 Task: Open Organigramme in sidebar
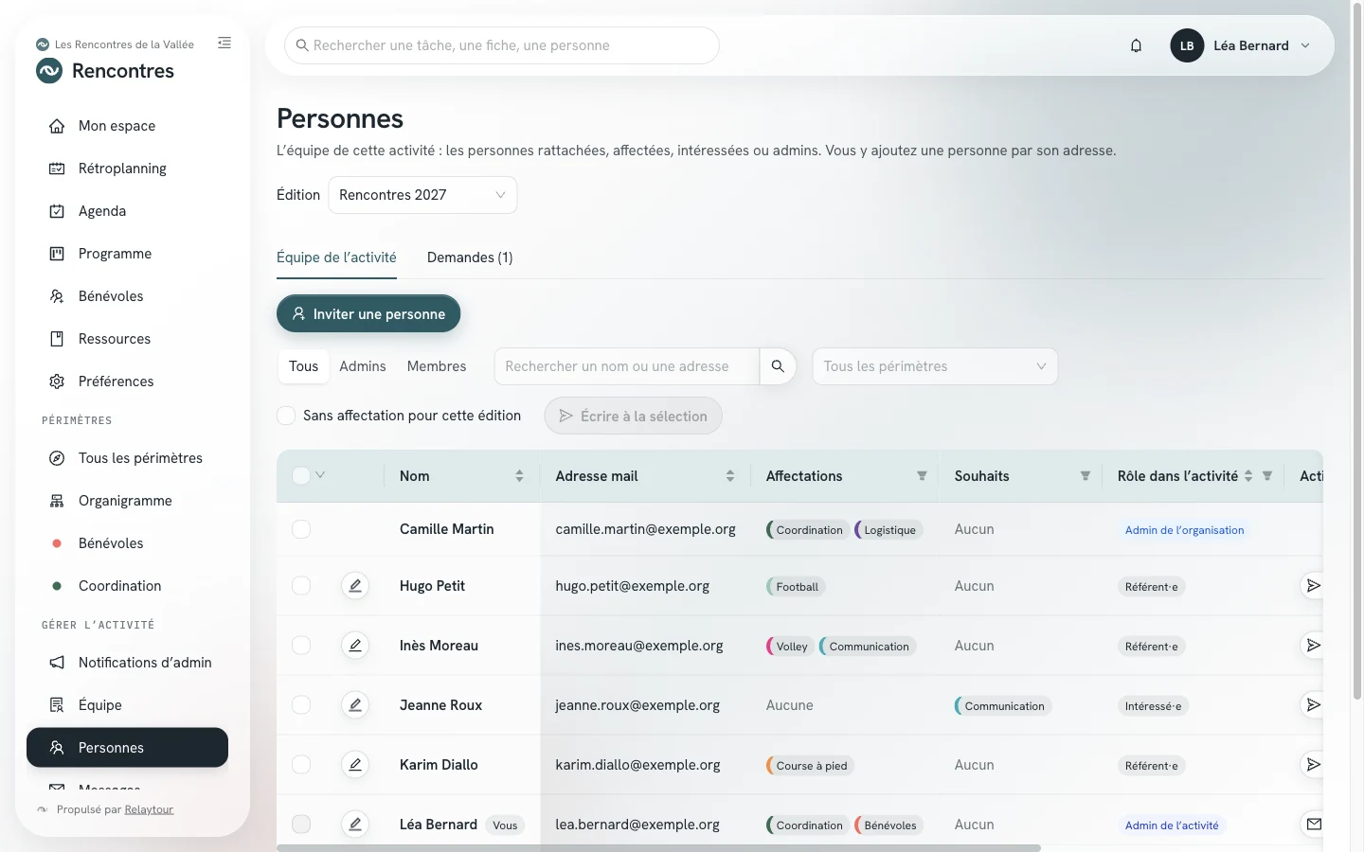[x=127, y=501]
